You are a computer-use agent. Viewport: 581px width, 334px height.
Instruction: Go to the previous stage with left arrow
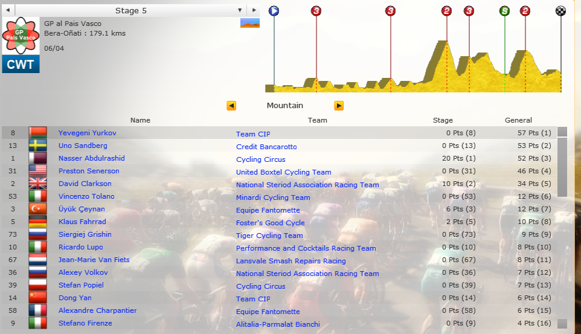tap(8, 10)
